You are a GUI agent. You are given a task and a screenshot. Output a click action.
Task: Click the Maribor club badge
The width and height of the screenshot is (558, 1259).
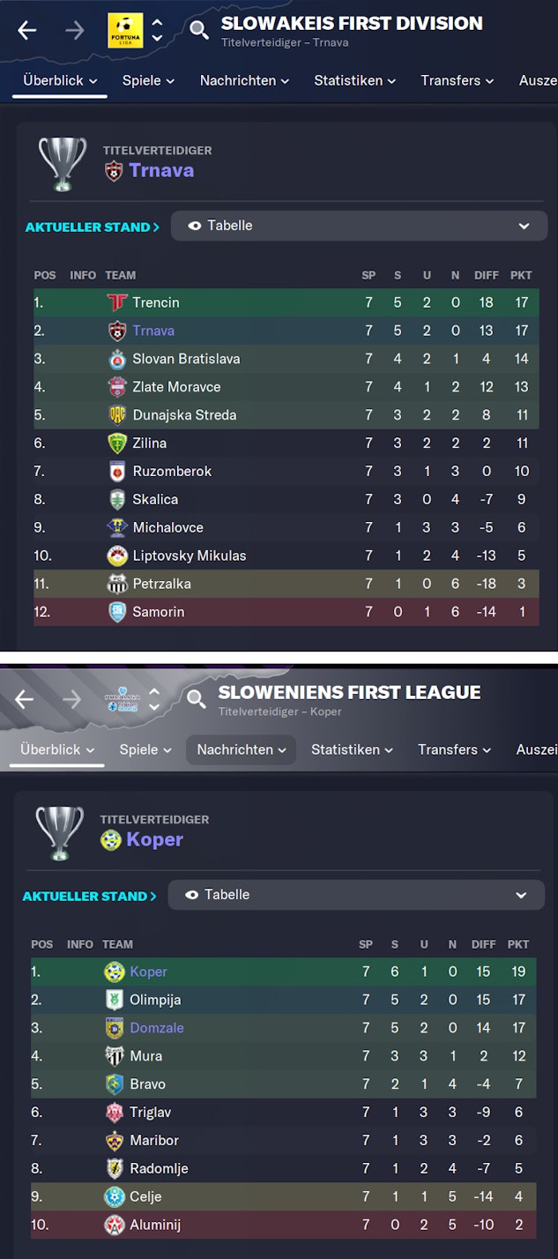[115, 1141]
